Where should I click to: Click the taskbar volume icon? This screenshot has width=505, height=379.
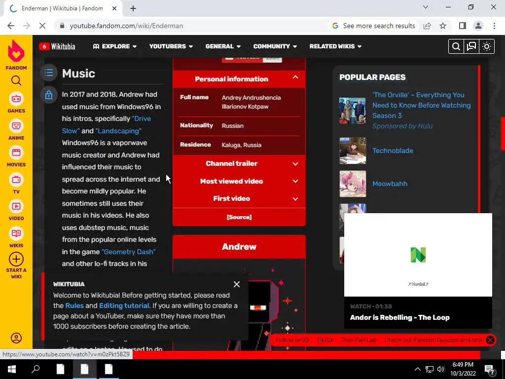441,369
